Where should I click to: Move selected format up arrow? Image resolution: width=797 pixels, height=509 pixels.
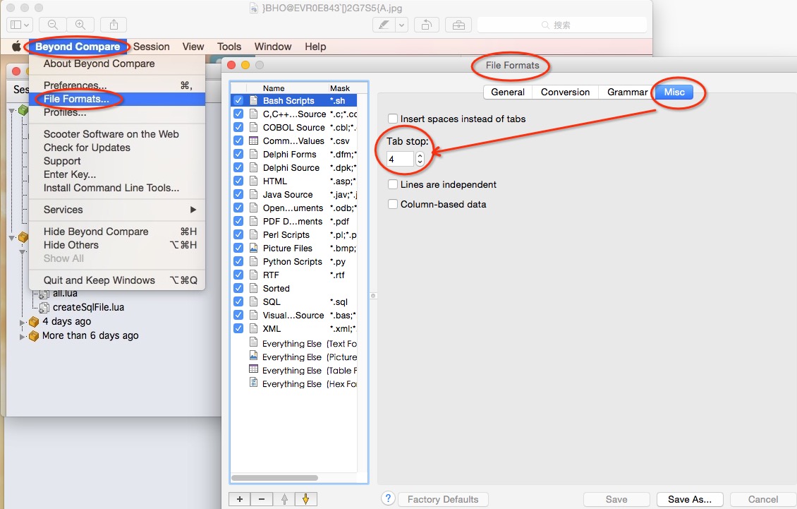284,499
